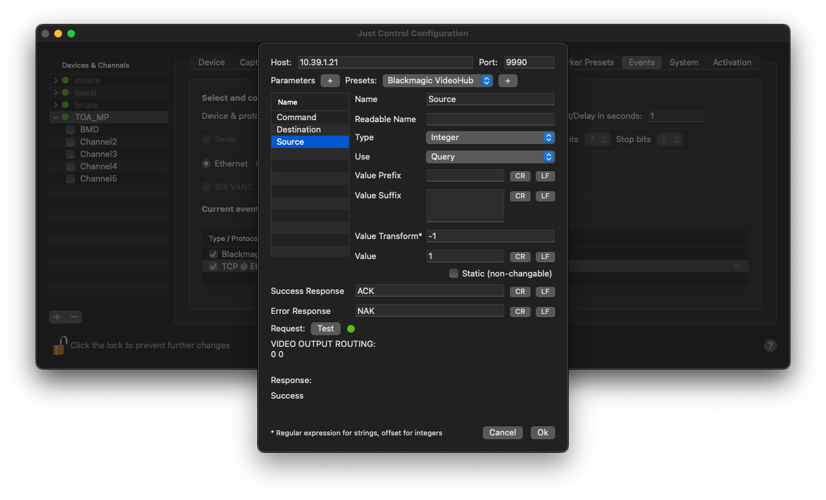Image resolution: width=826 pixels, height=500 pixels.
Task: Insert CR into Value Prefix
Action: click(520, 176)
